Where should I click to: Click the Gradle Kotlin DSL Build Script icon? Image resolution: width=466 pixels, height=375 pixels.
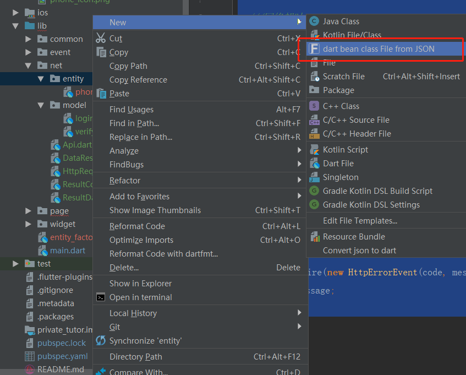tap(314, 191)
